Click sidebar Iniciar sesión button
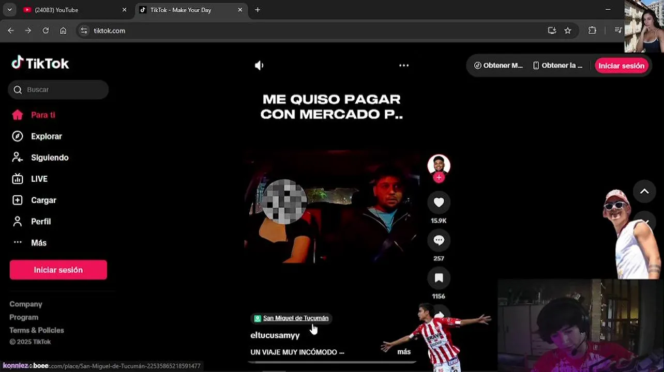Screen dimensions: 664x372 (x=58, y=270)
